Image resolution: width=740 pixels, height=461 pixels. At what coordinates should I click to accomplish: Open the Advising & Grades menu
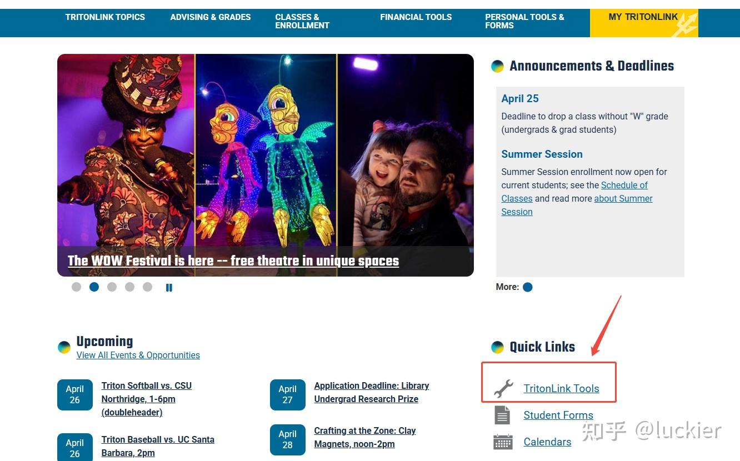(x=211, y=17)
